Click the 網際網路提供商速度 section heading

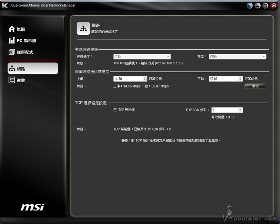click(x=92, y=71)
